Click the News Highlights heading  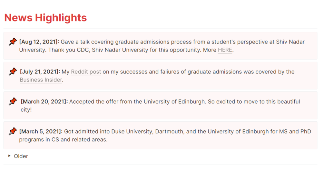(x=45, y=17)
